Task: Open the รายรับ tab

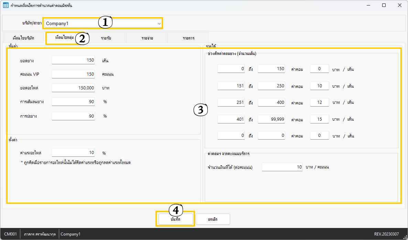Action: (x=106, y=38)
